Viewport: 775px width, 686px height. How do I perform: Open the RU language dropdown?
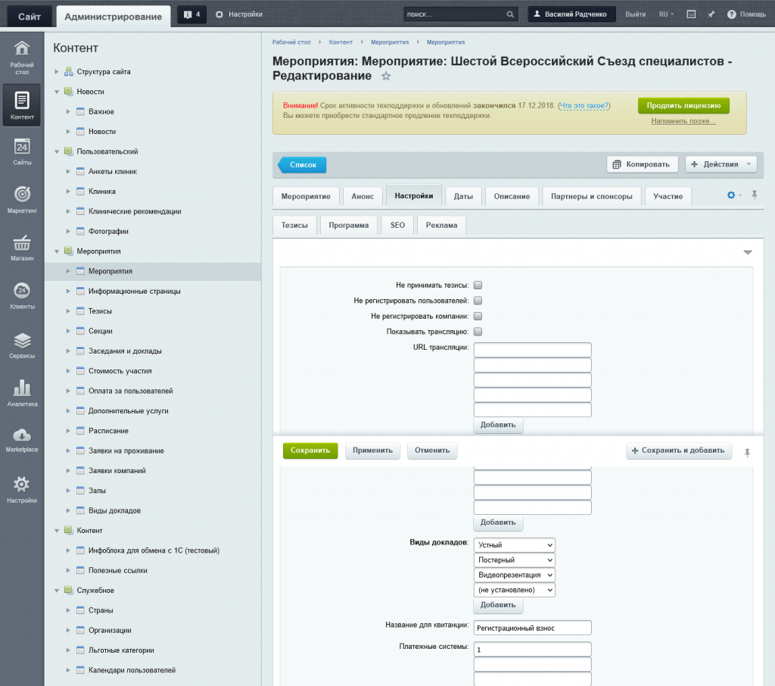[x=665, y=13]
